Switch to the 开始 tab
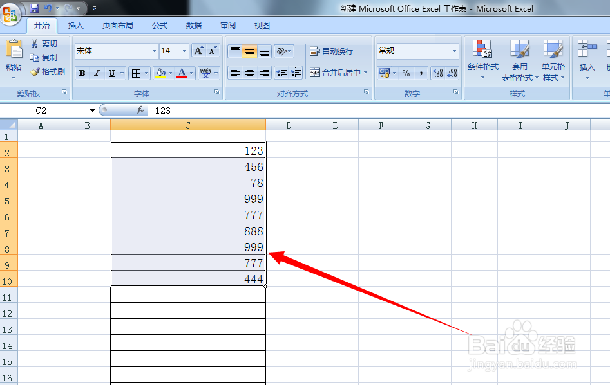 (42, 26)
